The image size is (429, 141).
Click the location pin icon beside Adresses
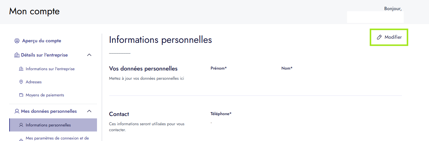21,82
